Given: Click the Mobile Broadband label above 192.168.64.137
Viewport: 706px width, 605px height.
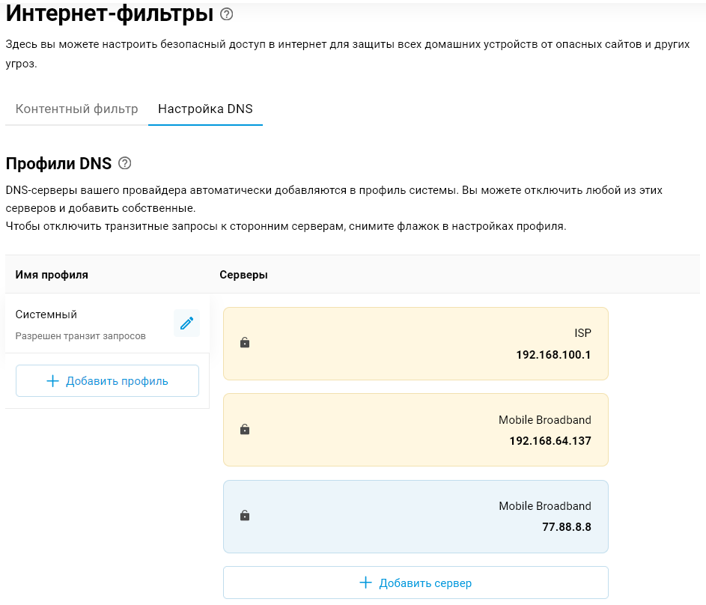Looking at the screenshot, I should point(544,420).
